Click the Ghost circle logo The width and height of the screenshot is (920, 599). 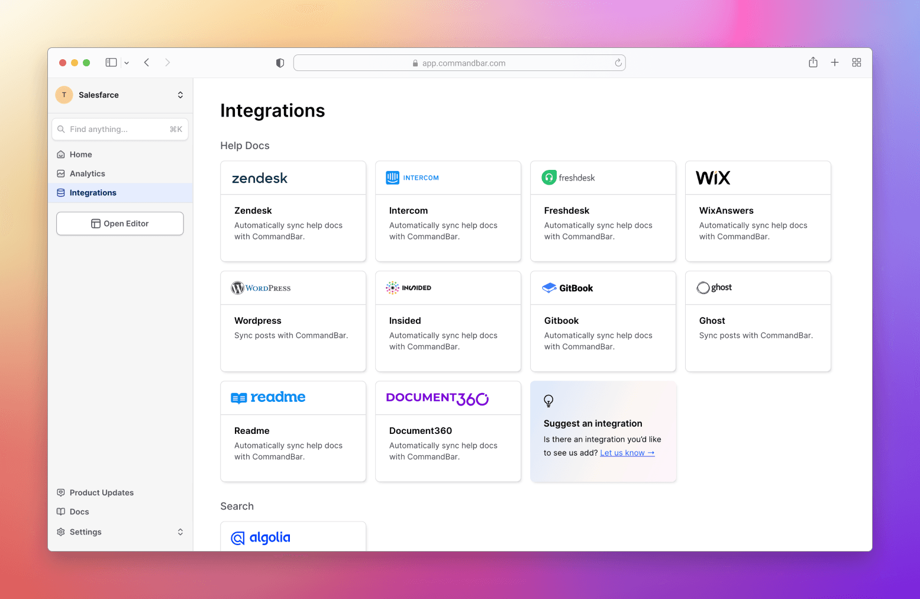703,288
